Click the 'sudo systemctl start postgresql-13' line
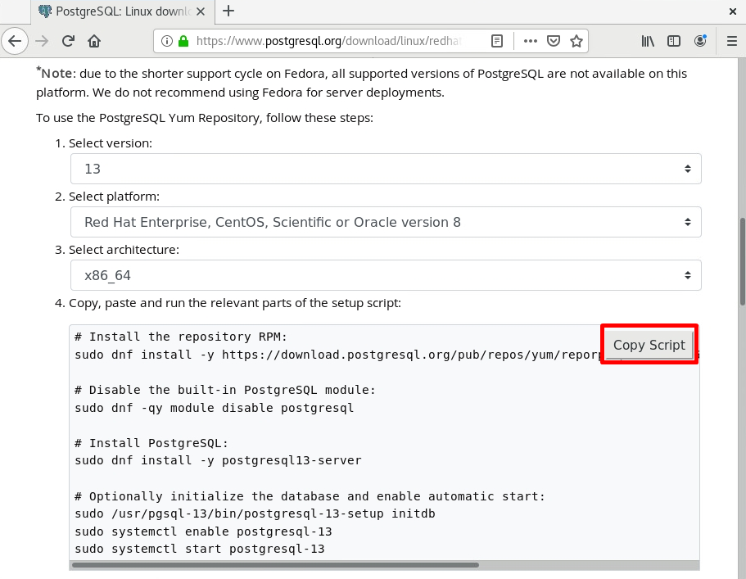746x579 pixels. tap(199, 549)
